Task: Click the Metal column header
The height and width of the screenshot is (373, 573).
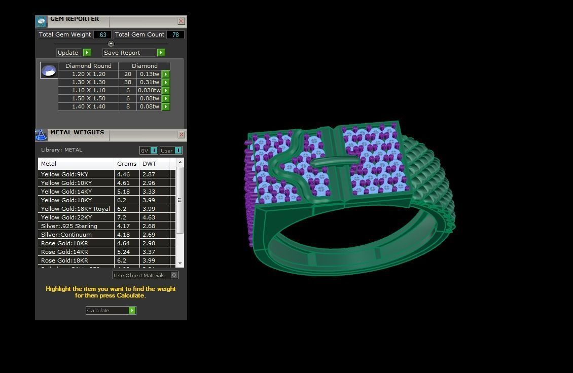Action: coord(76,164)
